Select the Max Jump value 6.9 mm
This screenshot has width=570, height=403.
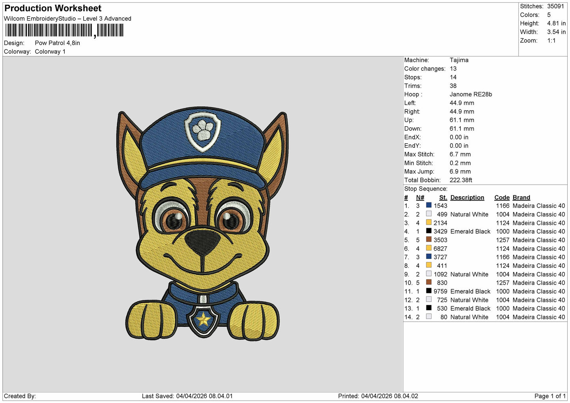coord(460,172)
